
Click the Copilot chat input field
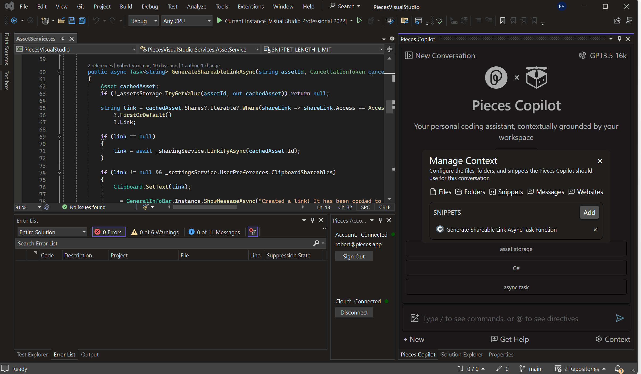pos(505,318)
